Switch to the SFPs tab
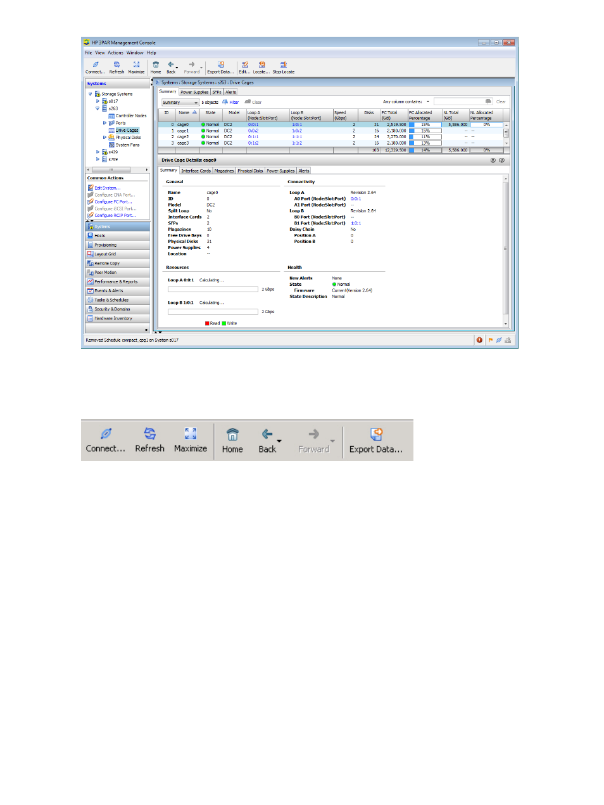604x805 pixels. click(x=217, y=93)
